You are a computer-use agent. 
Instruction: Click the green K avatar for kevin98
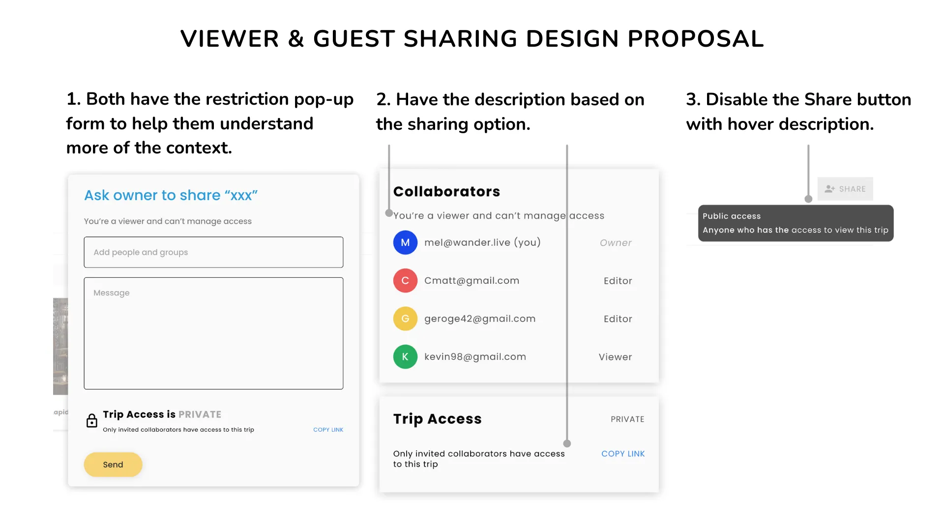tap(405, 357)
